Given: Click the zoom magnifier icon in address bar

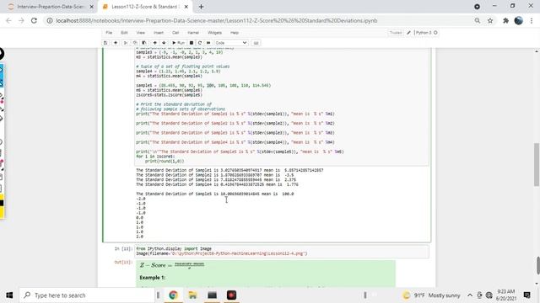Looking at the screenshot, I should point(478,20).
